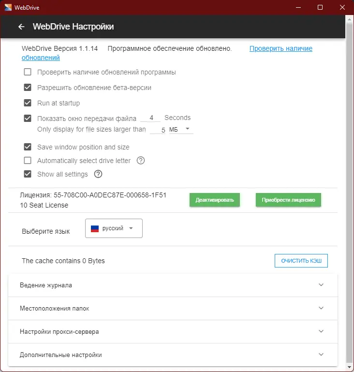Image resolution: width=354 pixels, height=372 pixels.
Task: Click WebDrive Версия 1.1.14 text
Action: [60, 48]
